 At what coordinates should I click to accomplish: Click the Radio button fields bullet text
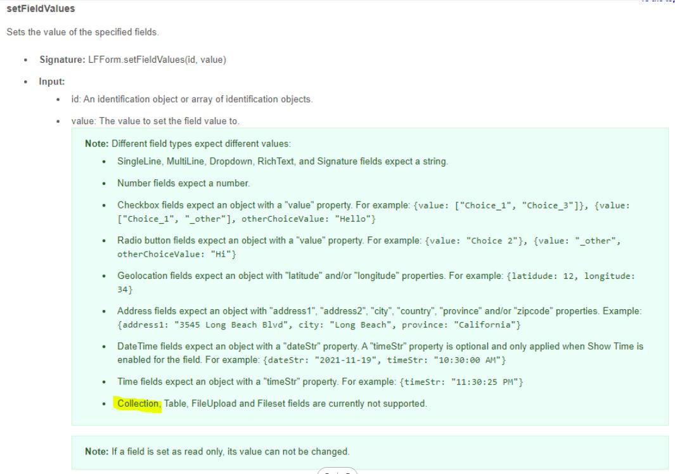(369, 247)
